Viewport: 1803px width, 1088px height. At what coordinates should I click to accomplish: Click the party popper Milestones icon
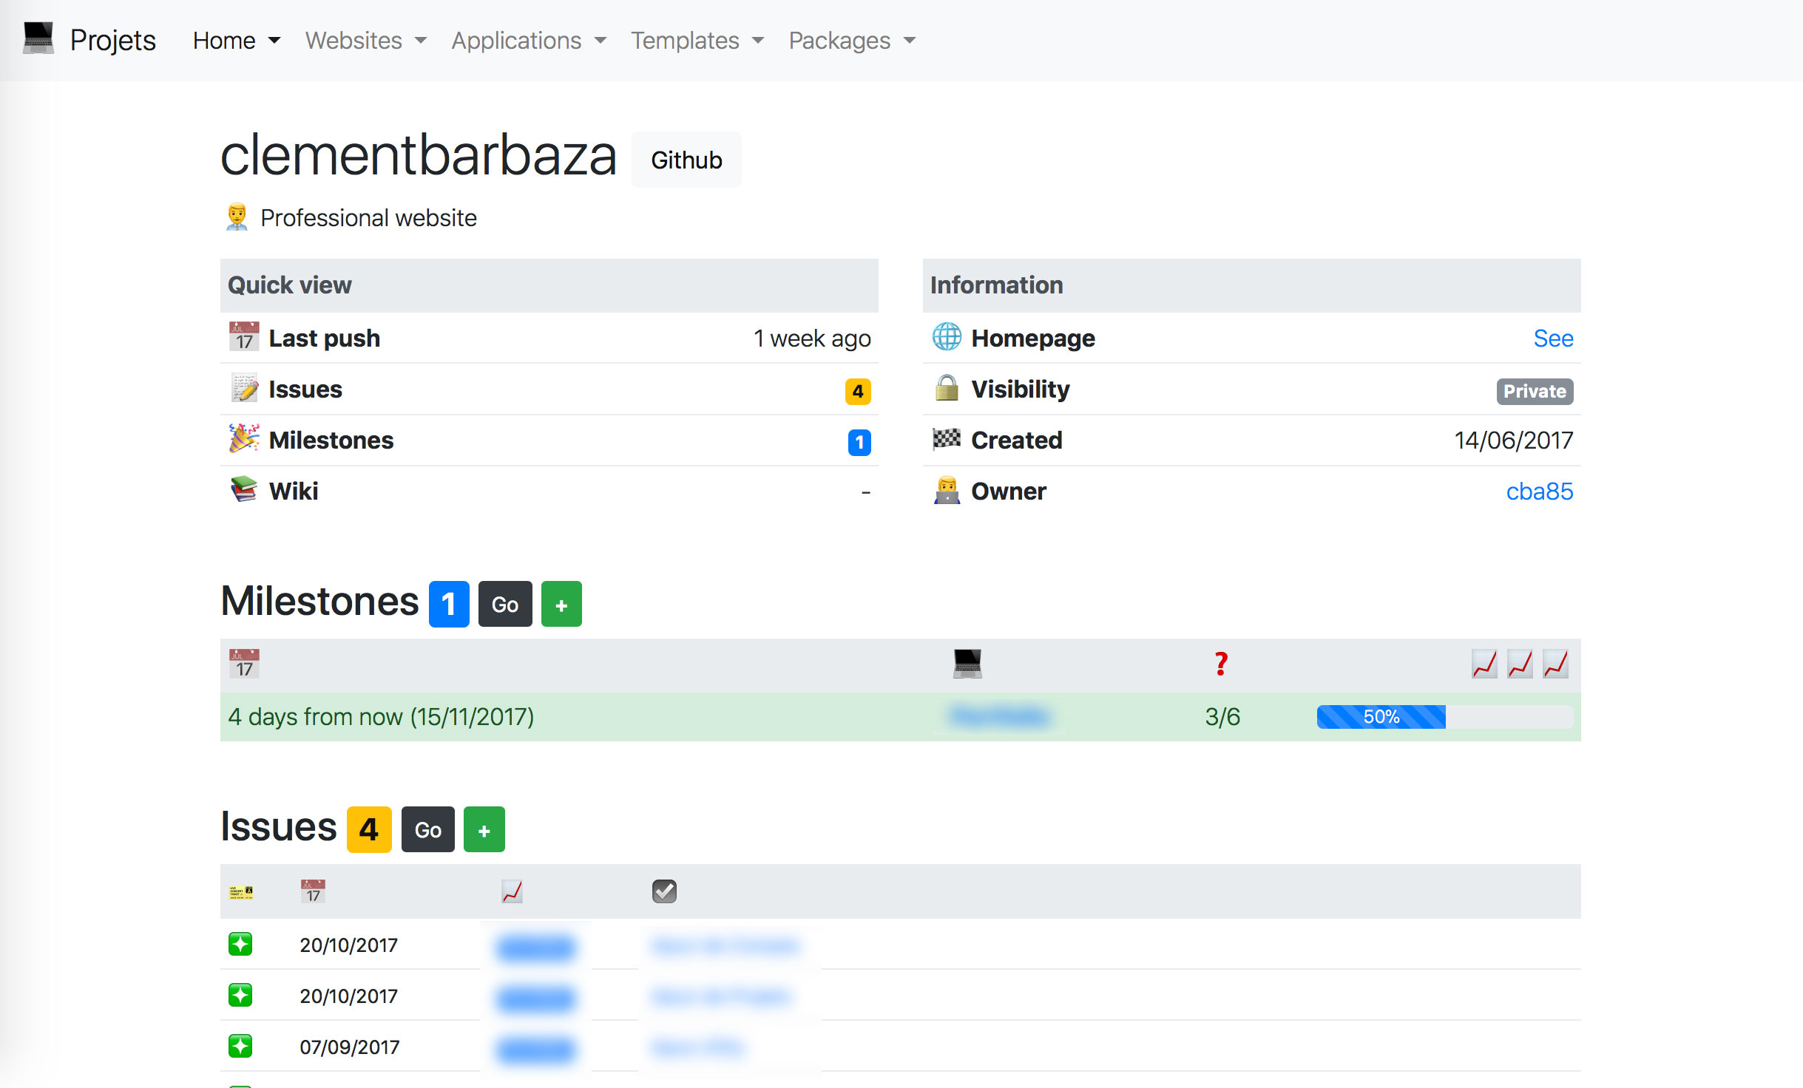(x=243, y=439)
